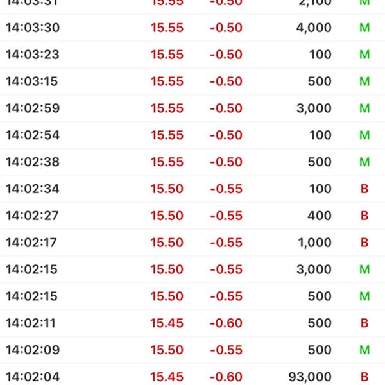385x385 pixels.
Task: Select the 14:02:09 timestamp
Action: (x=32, y=350)
